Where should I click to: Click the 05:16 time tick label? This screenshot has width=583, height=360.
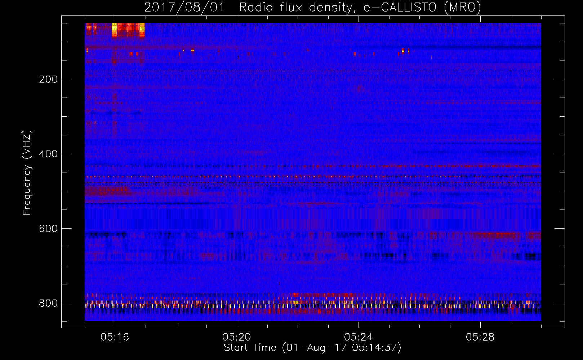115,337
